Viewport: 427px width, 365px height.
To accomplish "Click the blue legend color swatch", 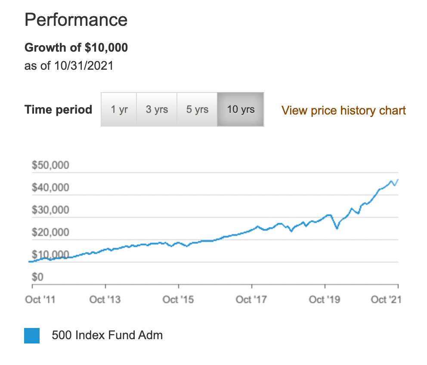I will click(x=32, y=335).
